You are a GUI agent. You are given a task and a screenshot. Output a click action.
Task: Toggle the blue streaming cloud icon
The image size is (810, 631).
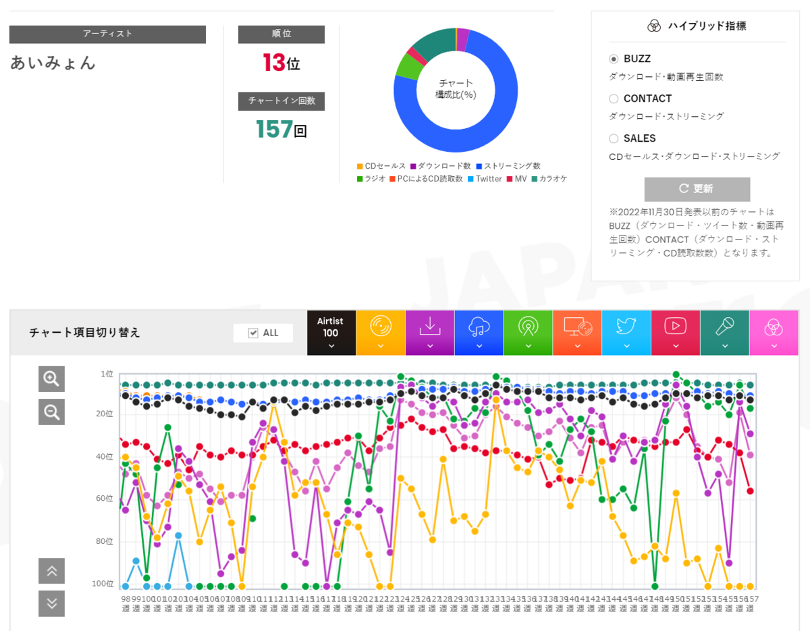[479, 326]
